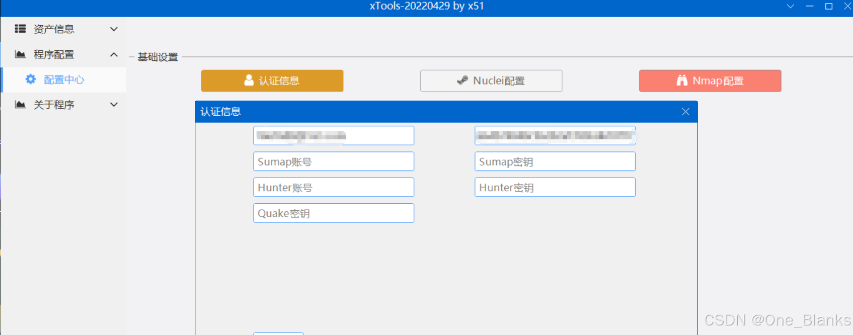Image resolution: width=853 pixels, height=335 pixels.
Task: Click the list icon beside 资产信息
Action: tap(20, 29)
